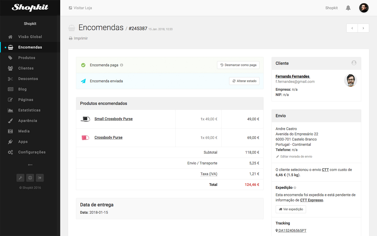The image size is (377, 236).
Task: Click the logout icon at sidebar bottom
Action: [40, 178]
